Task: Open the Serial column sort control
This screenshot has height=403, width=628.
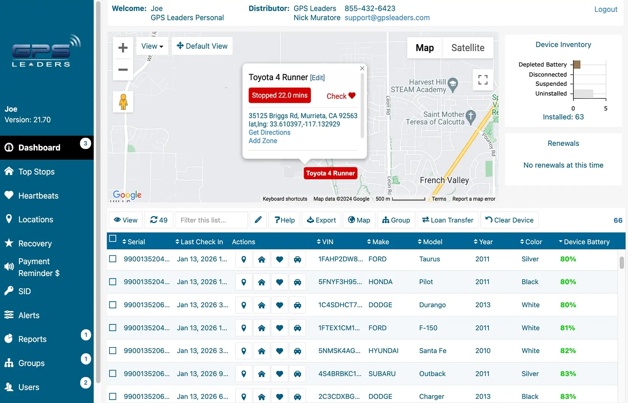Action: coord(125,242)
